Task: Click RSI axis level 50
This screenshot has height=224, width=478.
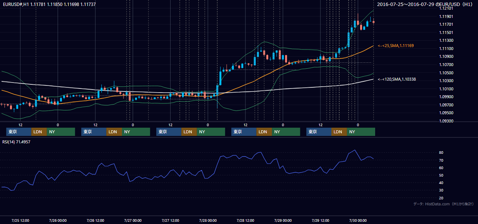Action: coord(441,175)
